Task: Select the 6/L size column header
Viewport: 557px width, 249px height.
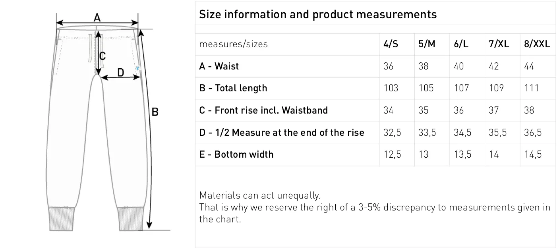Action: 461,44
